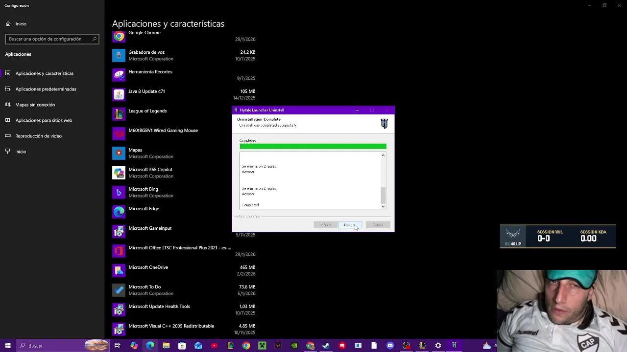The image size is (627, 352).
Task: Open the bottom Inicio startup sidebar item
Action: tap(21, 152)
